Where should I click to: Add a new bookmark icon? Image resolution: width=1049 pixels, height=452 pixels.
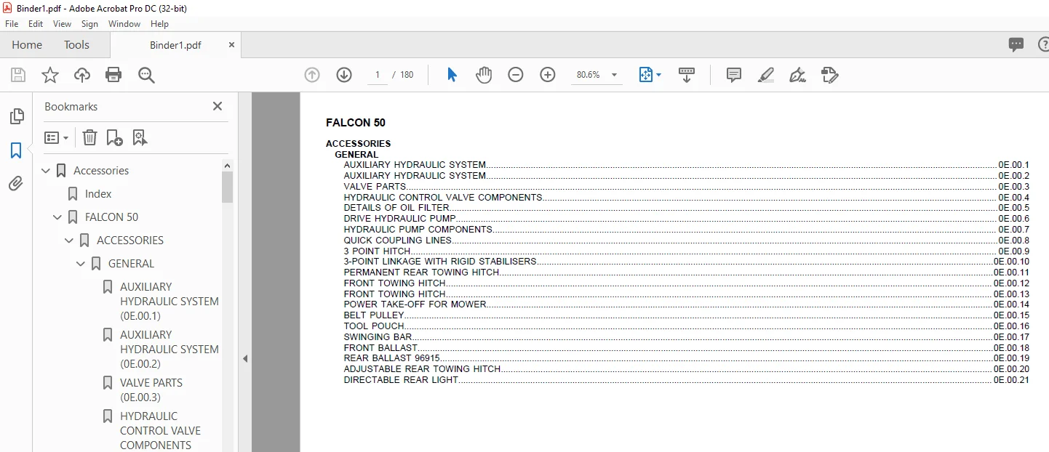[114, 137]
